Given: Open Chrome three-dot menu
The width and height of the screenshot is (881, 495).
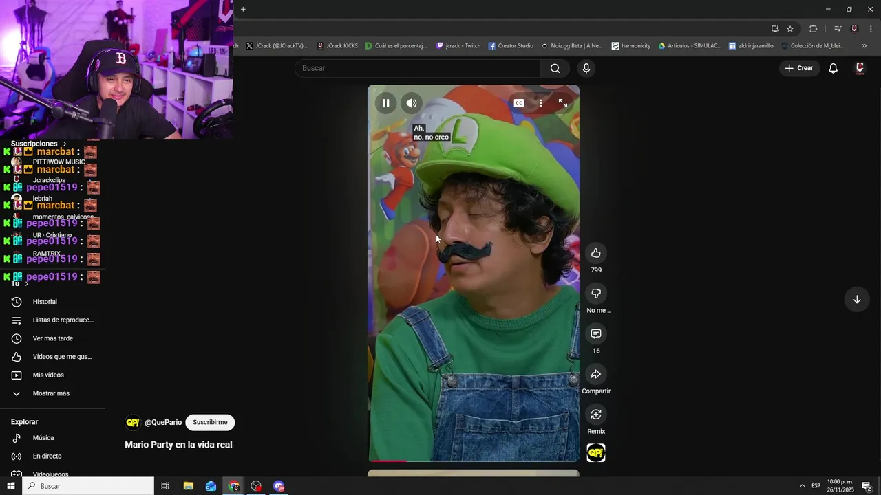Looking at the screenshot, I should tap(871, 29).
